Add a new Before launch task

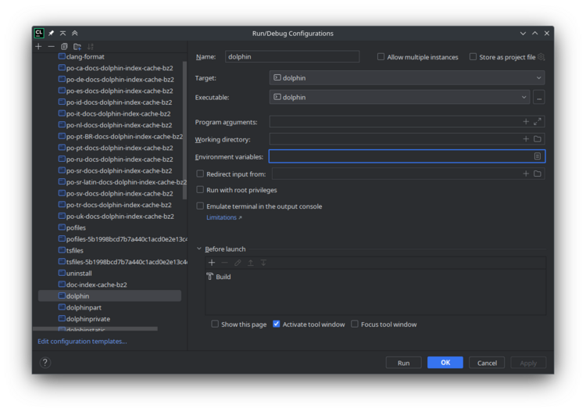212,263
